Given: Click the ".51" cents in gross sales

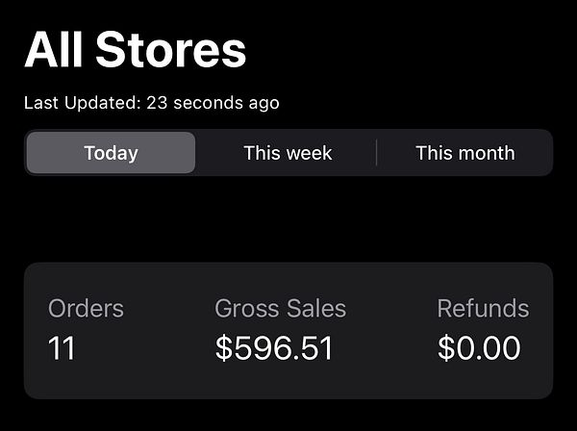Looking at the screenshot, I should [314, 348].
